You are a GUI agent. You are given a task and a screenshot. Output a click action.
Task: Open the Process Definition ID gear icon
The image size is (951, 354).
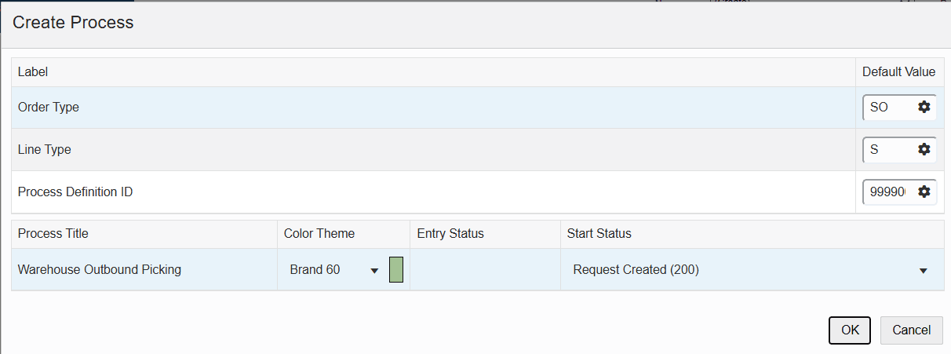point(924,192)
